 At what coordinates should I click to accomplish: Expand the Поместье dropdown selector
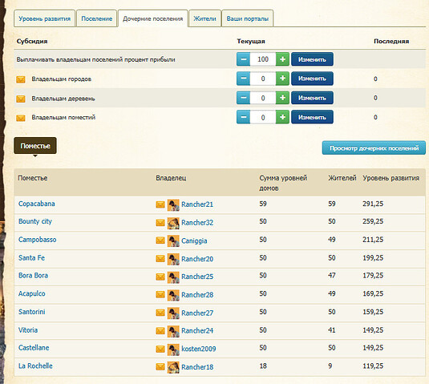pyautogui.click(x=35, y=146)
